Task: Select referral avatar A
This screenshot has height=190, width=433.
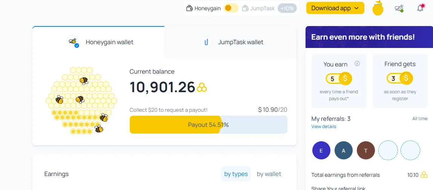Action: [344, 150]
